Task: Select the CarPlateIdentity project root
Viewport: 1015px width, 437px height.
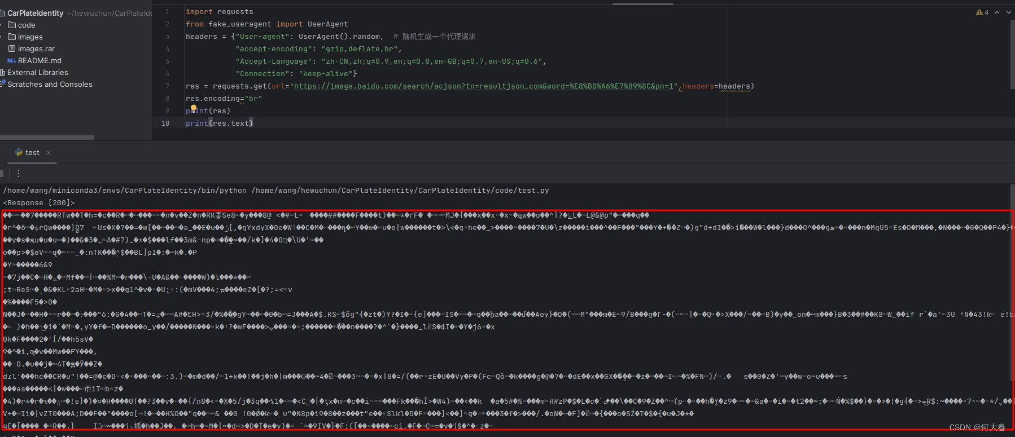Action: pyautogui.click(x=35, y=13)
